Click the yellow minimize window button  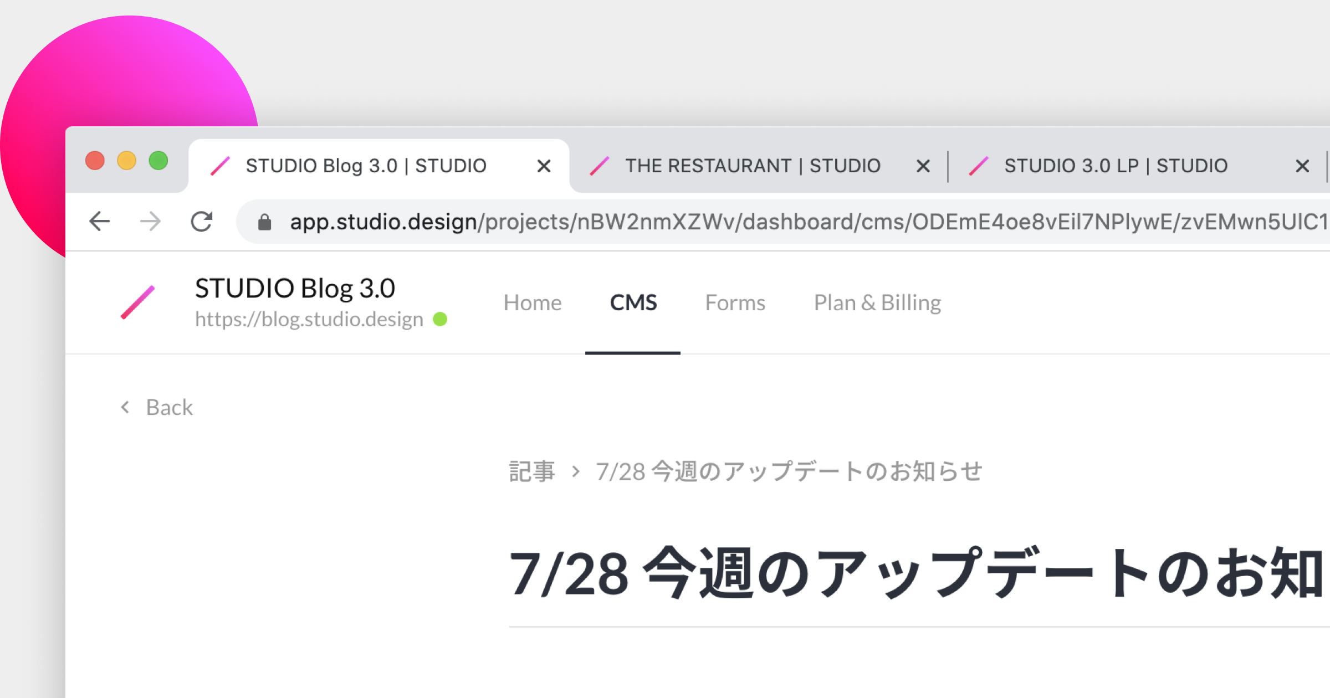pyautogui.click(x=126, y=161)
